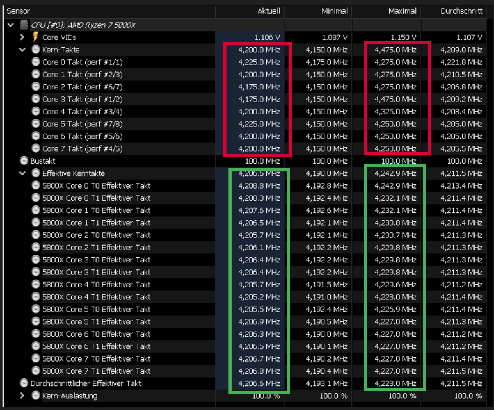Click Core 4 Takt maximum 4,325.0 MHz
The image size is (494, 410).
(395, 111)
